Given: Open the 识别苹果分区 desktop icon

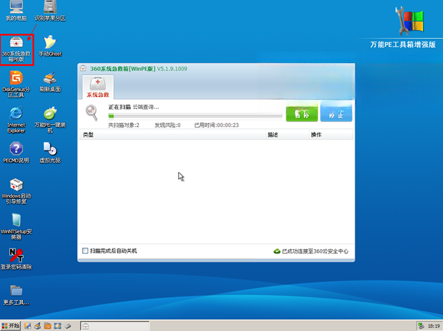Looking at the screenshot, I should tap(50, 10).
